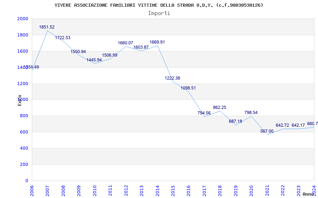This screenshot has width=318, height=198.
Task: Click the Euro axis label
Action: click(x=19, y=100)
